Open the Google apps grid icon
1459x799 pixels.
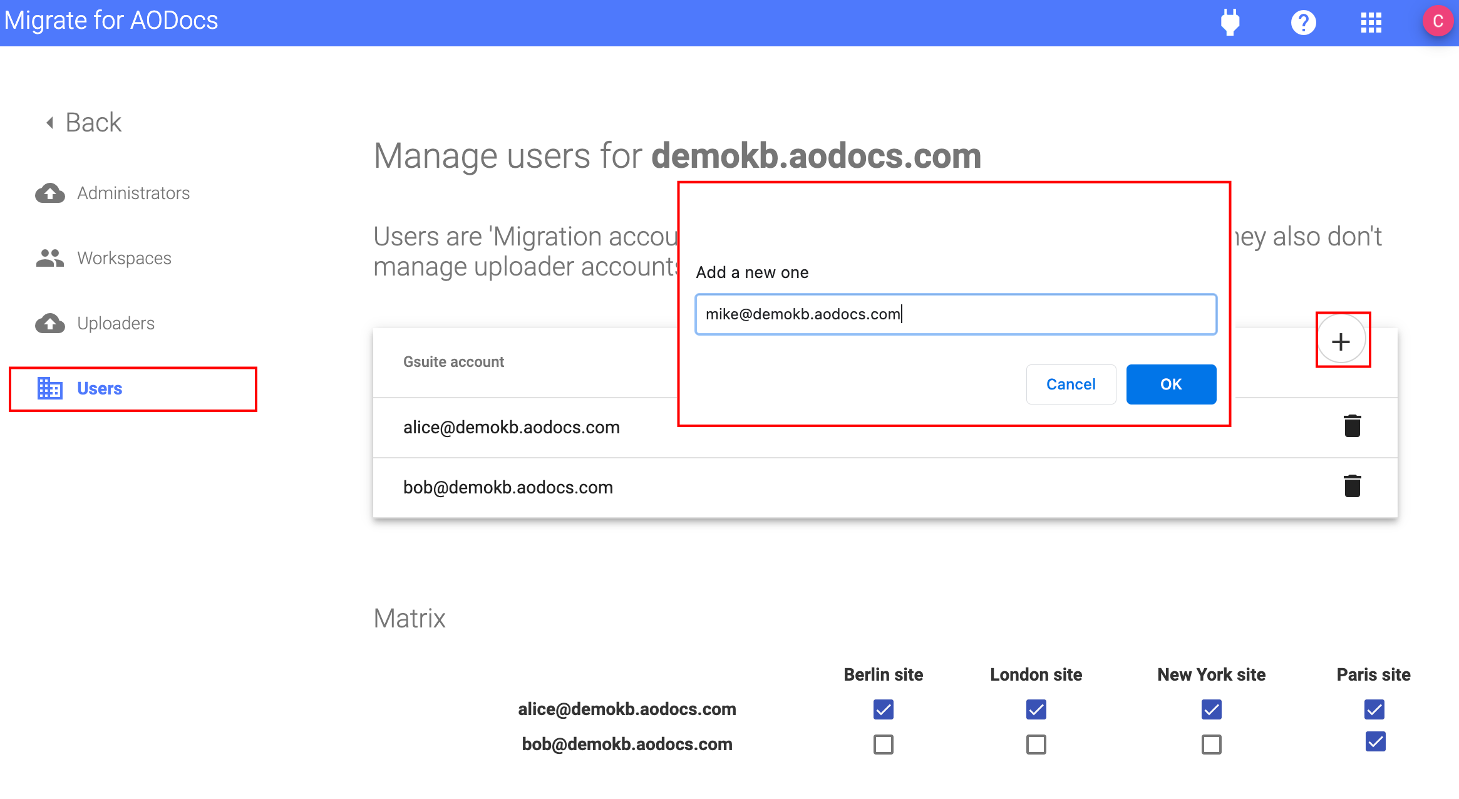pyautogui.click(x=1371, y=23)
